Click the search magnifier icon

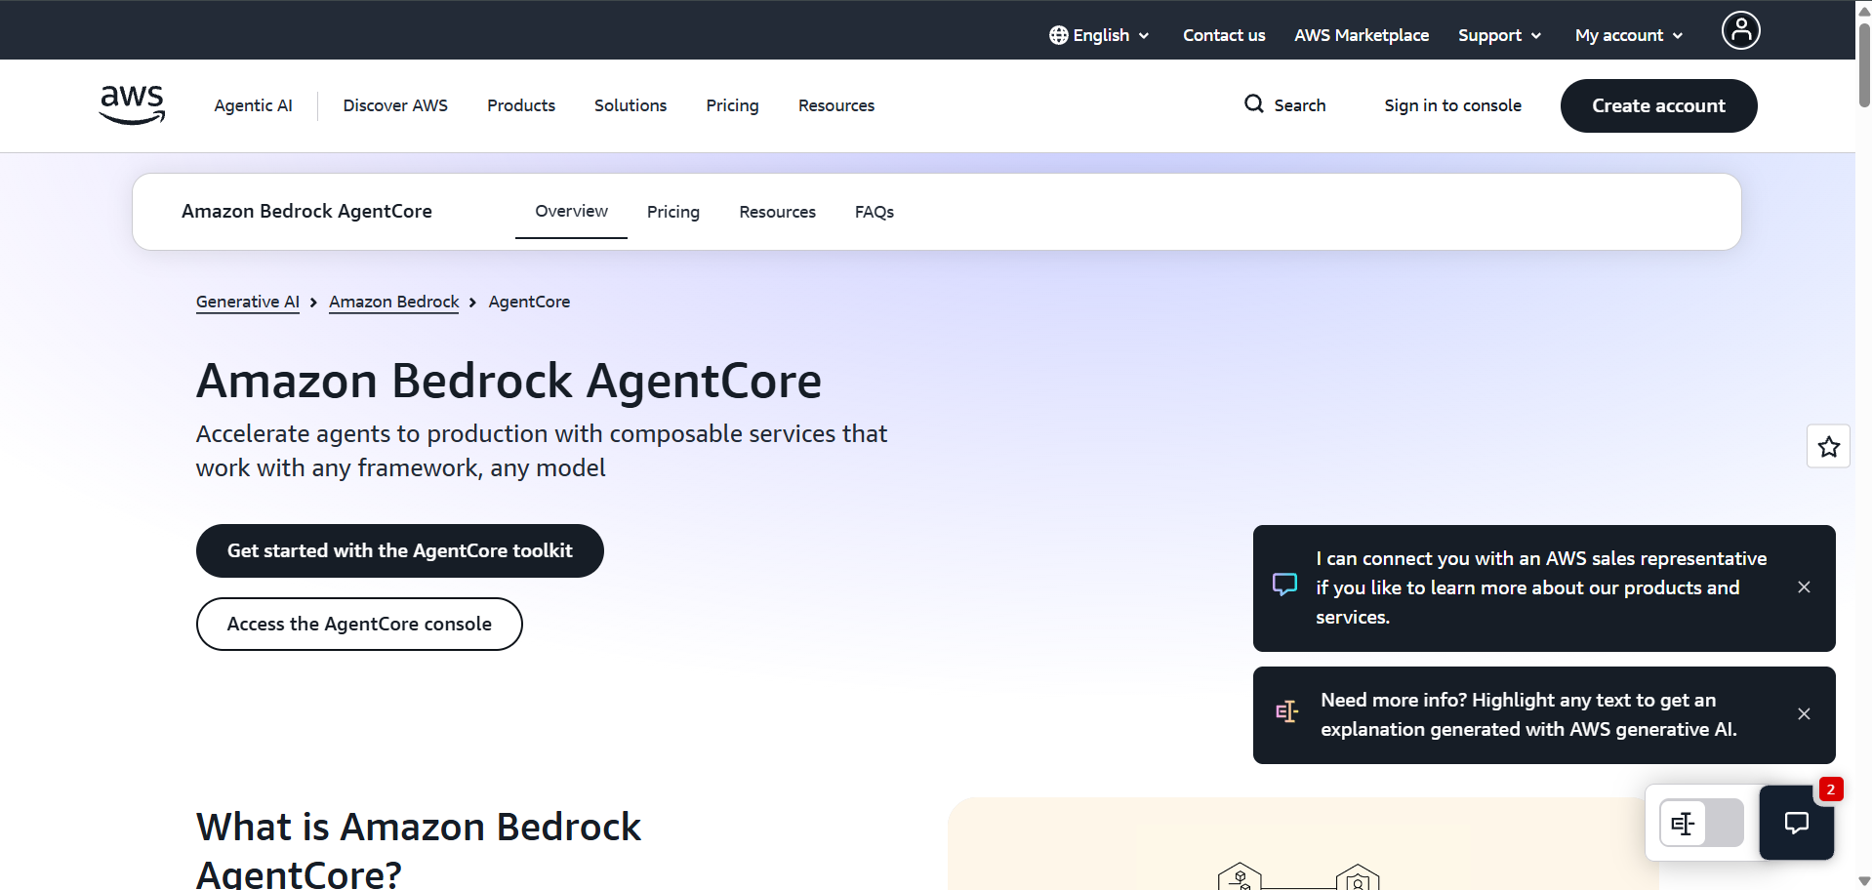click(1253, 103)
